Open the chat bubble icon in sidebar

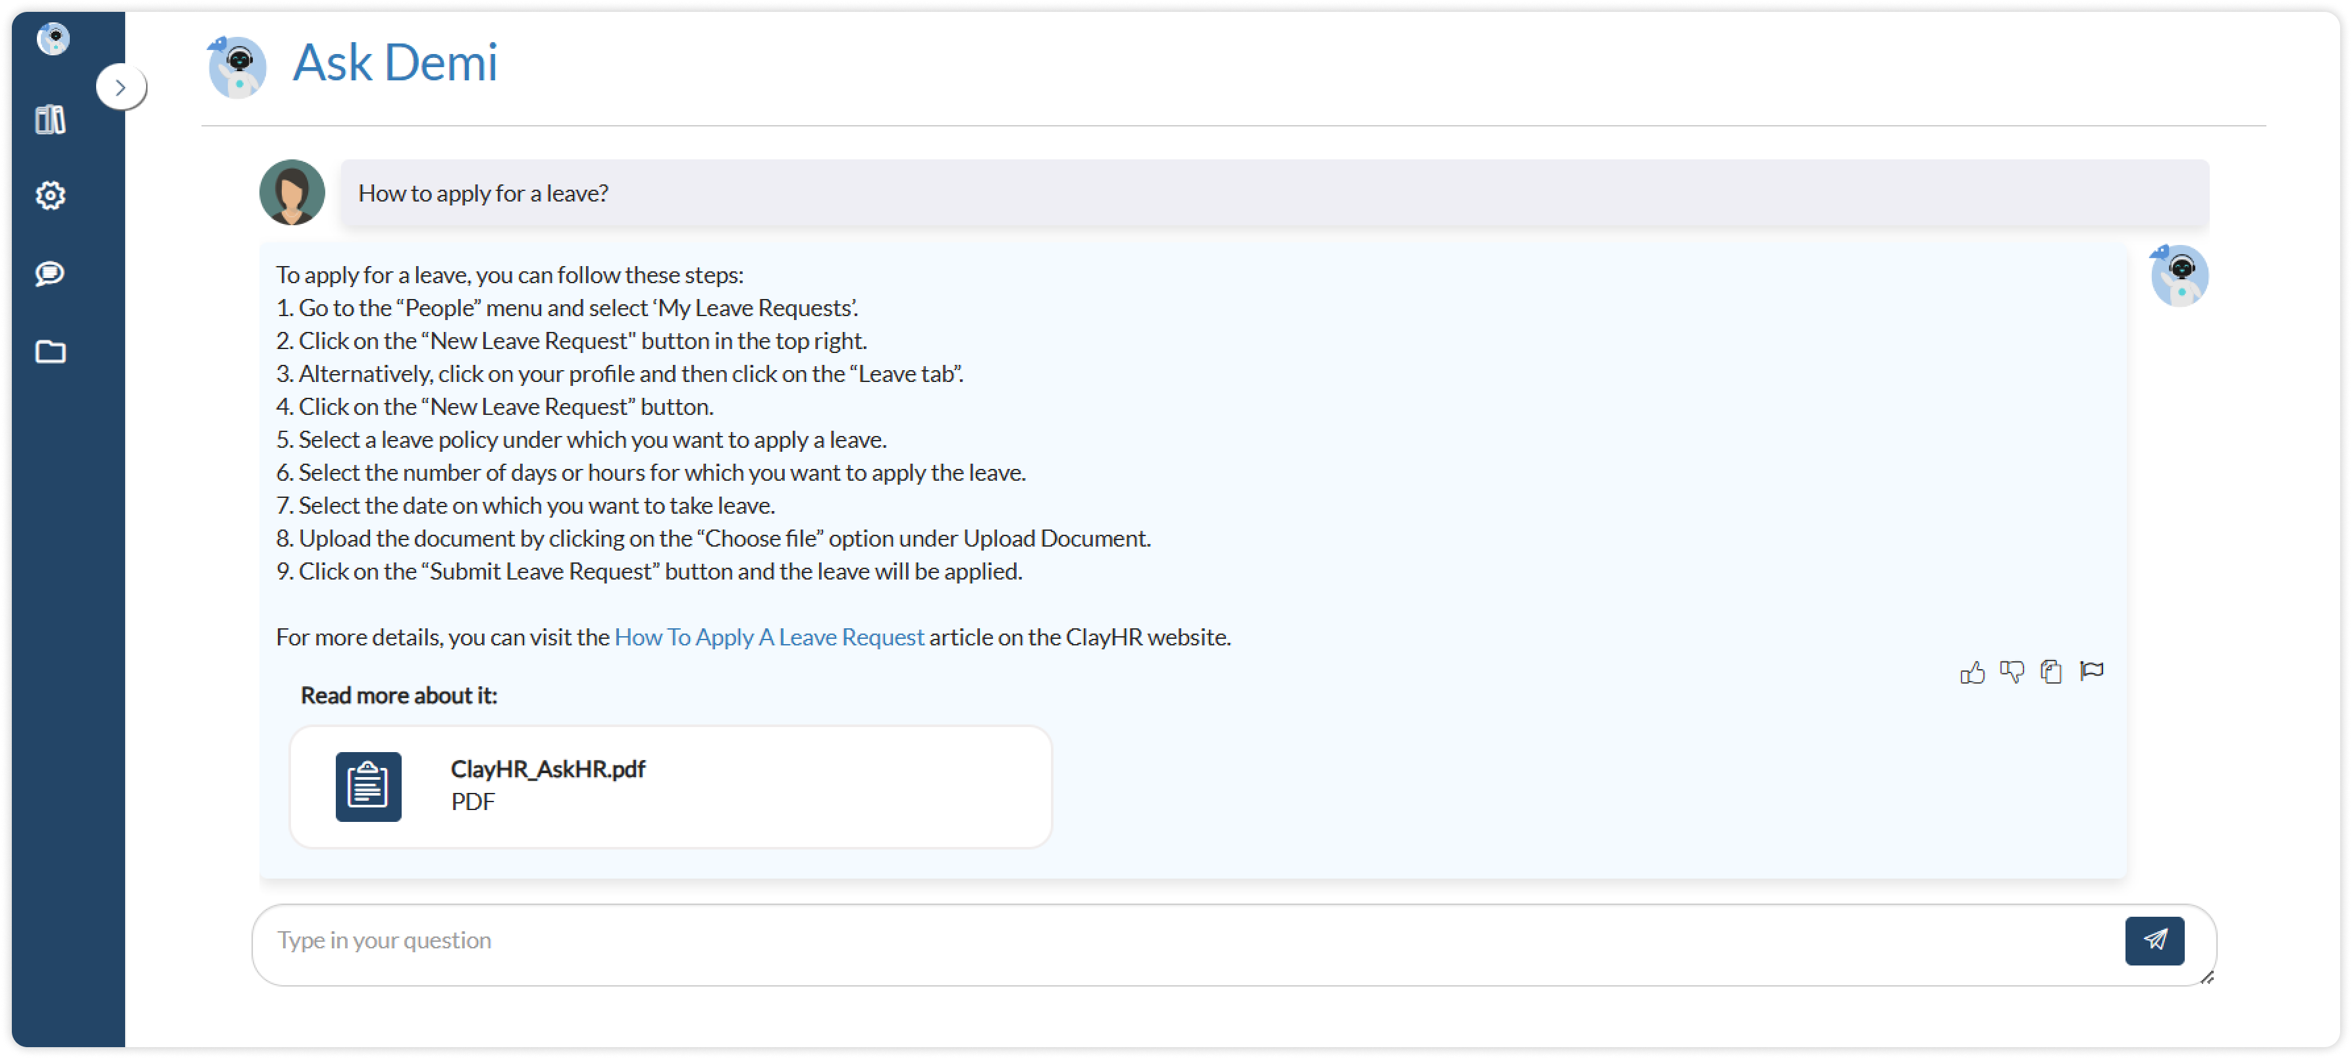coord(50,273)
